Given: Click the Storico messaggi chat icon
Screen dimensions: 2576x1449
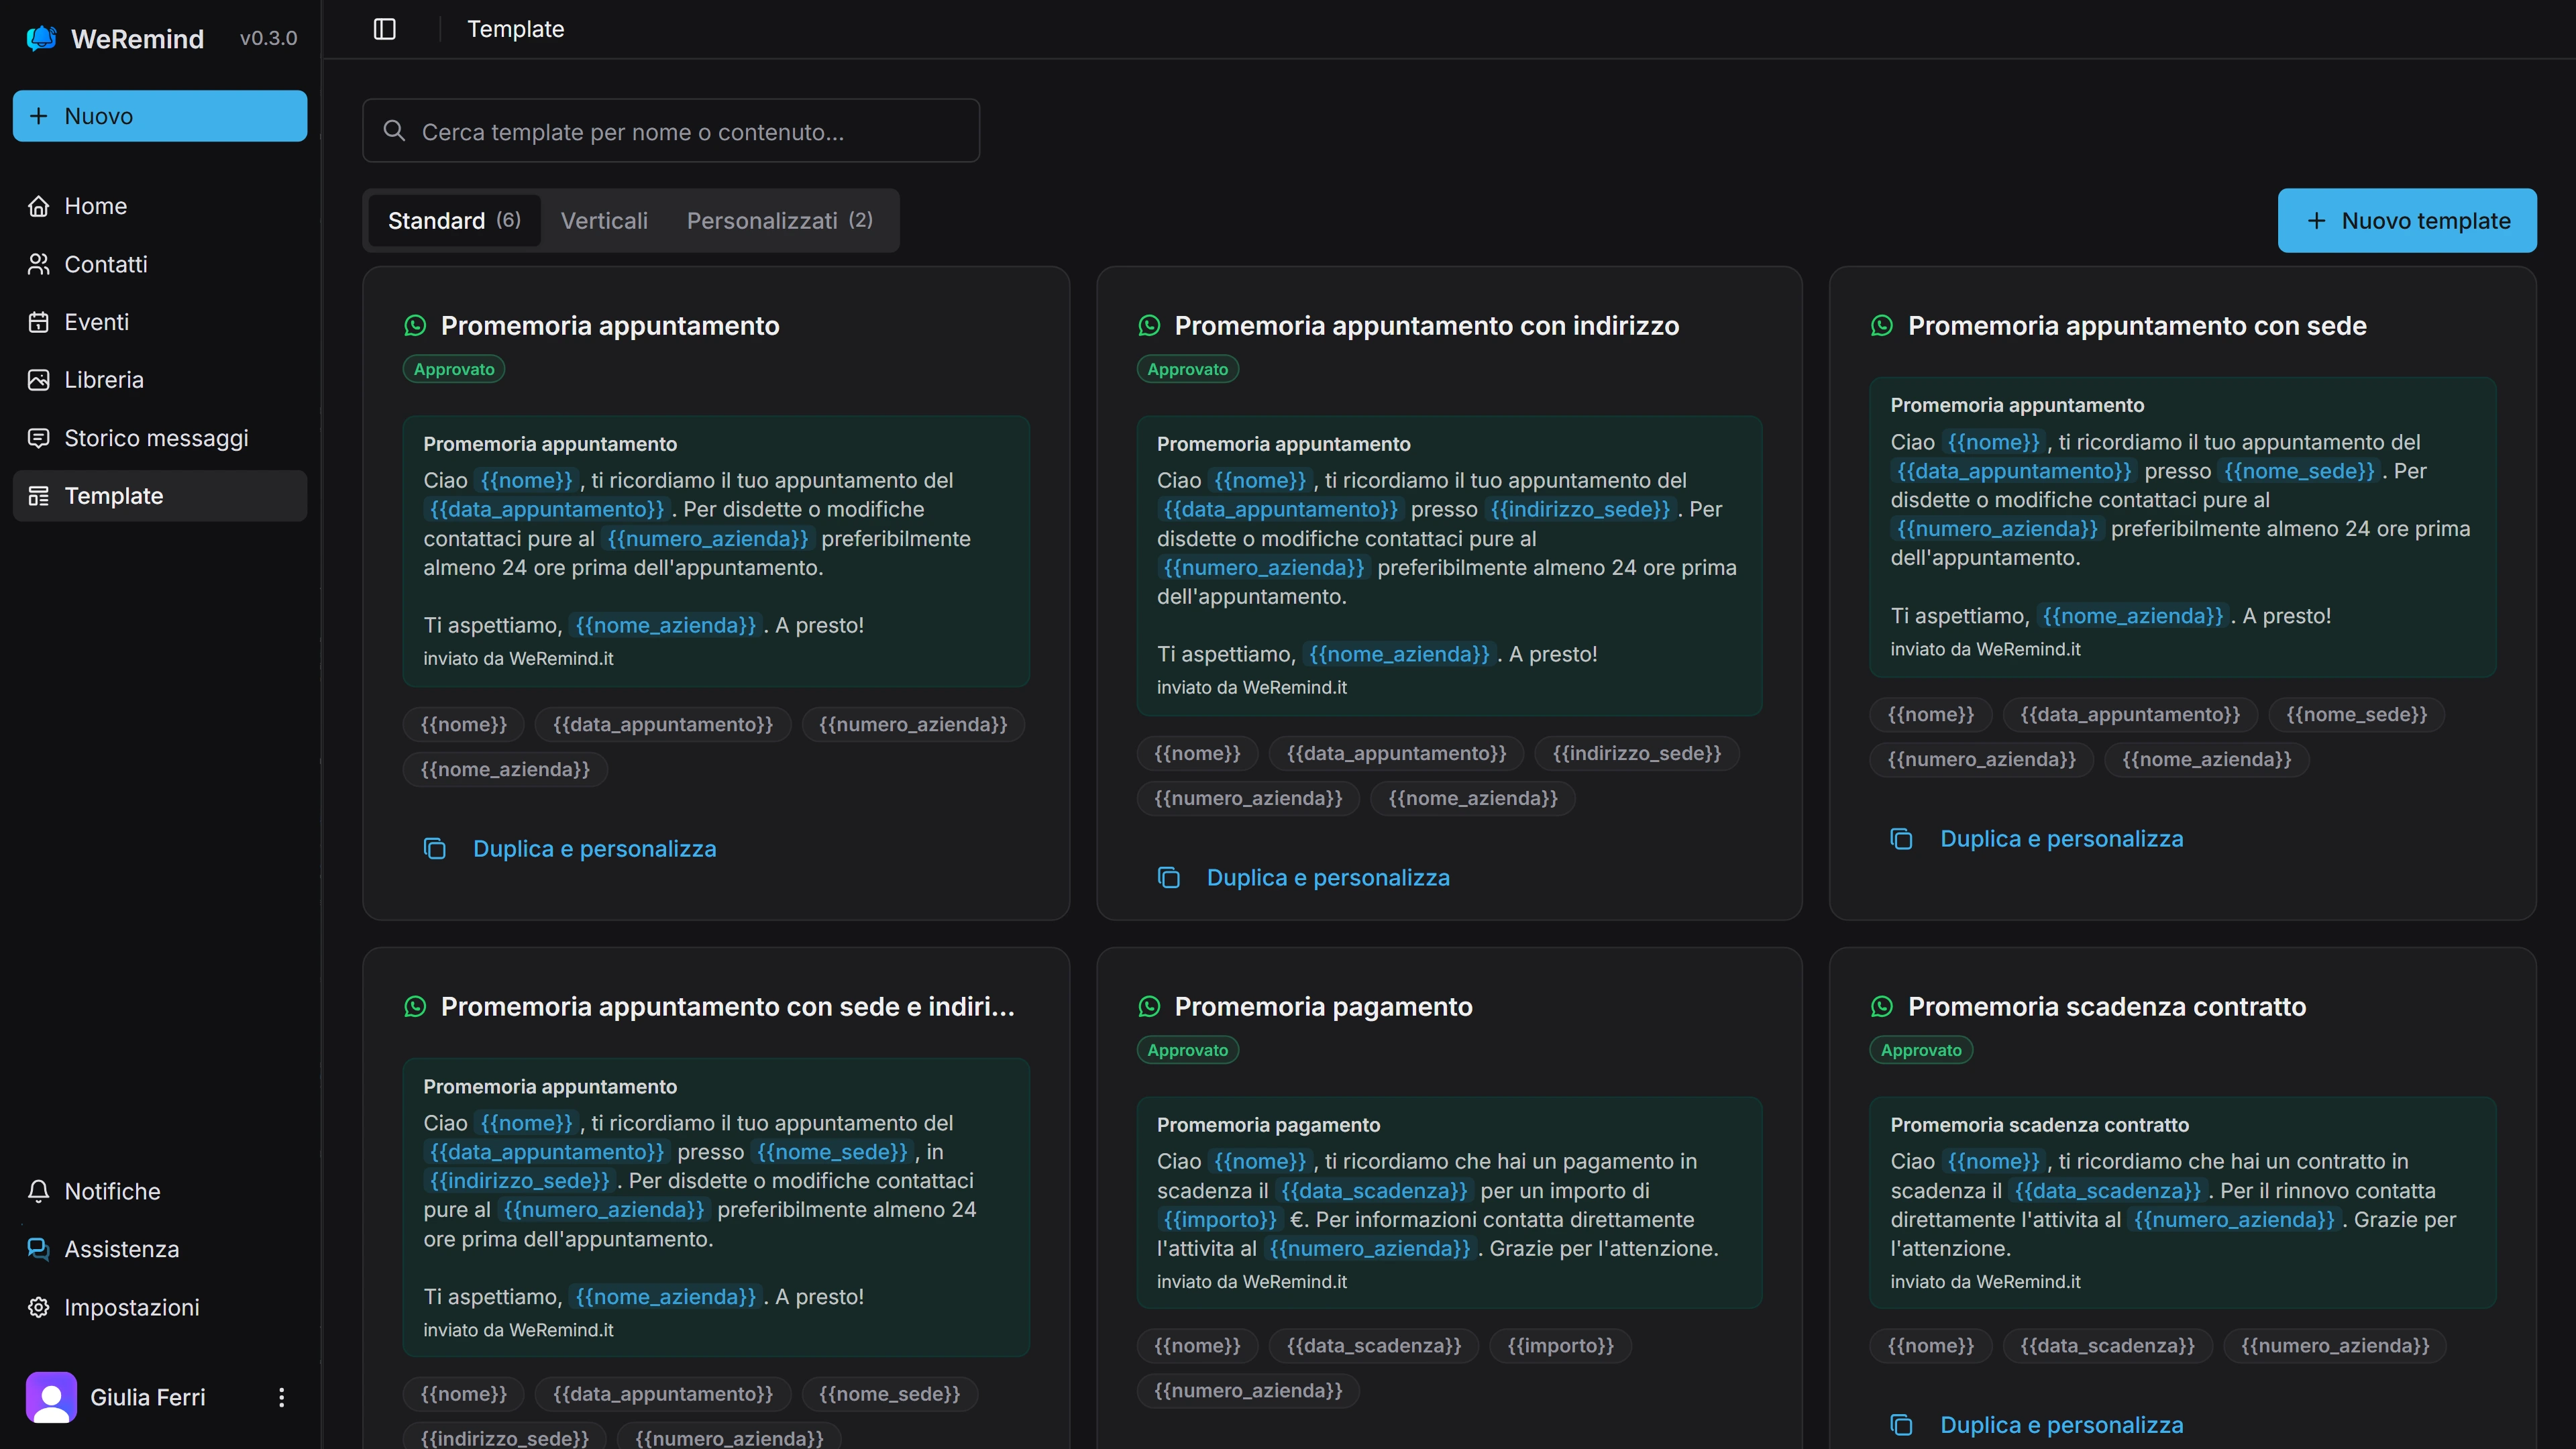Looking at the screenshot, I should pyautogui.click(x=39, y=438).
